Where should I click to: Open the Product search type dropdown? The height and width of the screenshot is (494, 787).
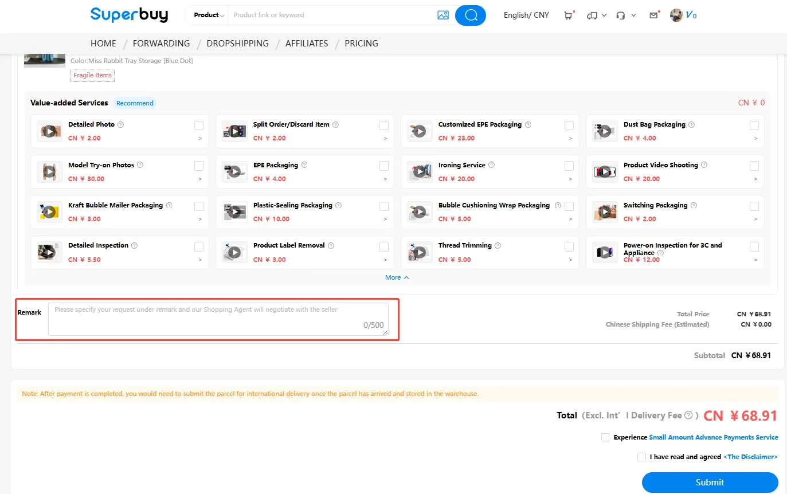click(x=209, y=15)
